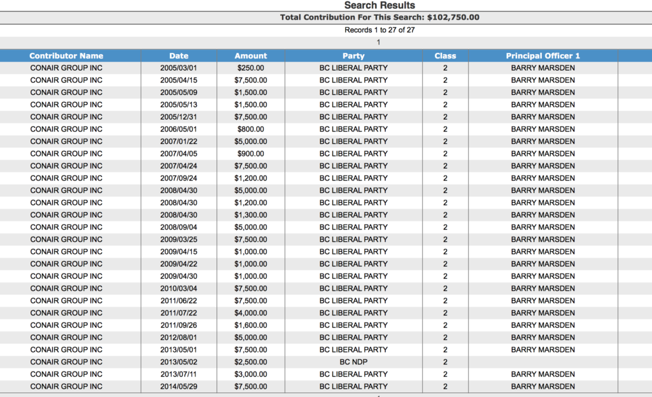The height and width of the screenshot is (397, 652).
Task: Sort by the Class column header
Action: coord(445,55)
